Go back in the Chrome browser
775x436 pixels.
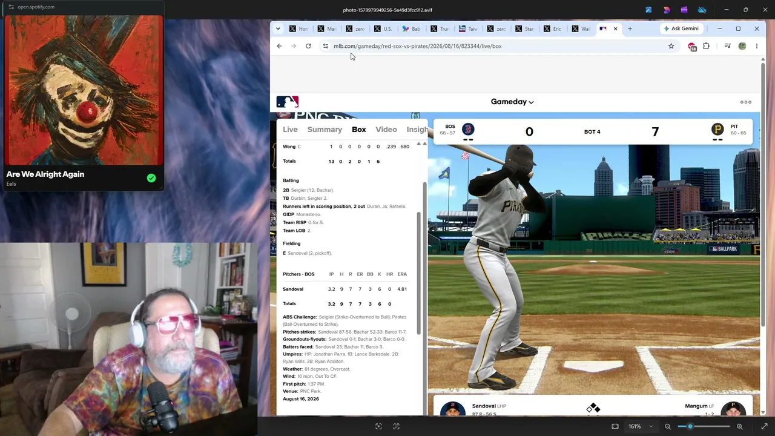279,46
